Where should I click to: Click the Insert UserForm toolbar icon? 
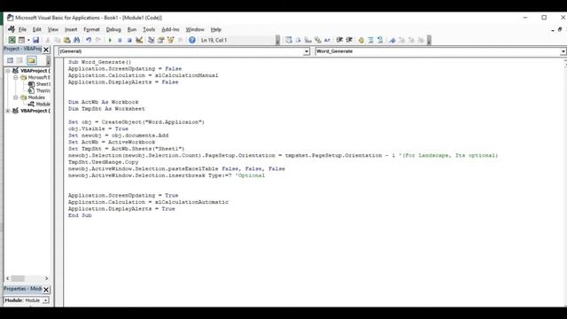click(x=21, y=40)
